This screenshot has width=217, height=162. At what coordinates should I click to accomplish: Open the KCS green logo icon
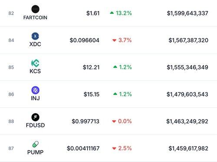tap(35, 63)
